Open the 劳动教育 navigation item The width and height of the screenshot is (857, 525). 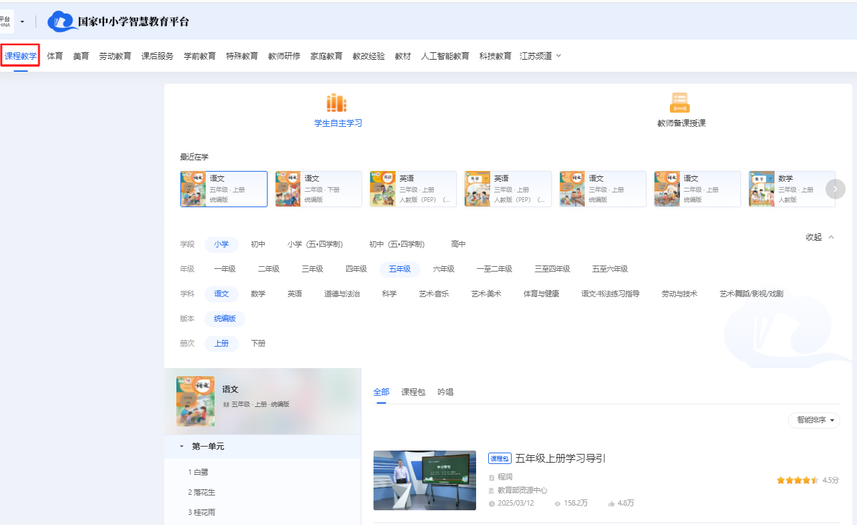pos(115,56)
